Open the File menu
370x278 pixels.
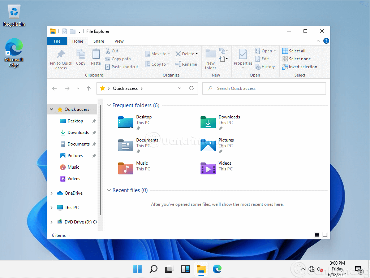click(x=57, y=41)
